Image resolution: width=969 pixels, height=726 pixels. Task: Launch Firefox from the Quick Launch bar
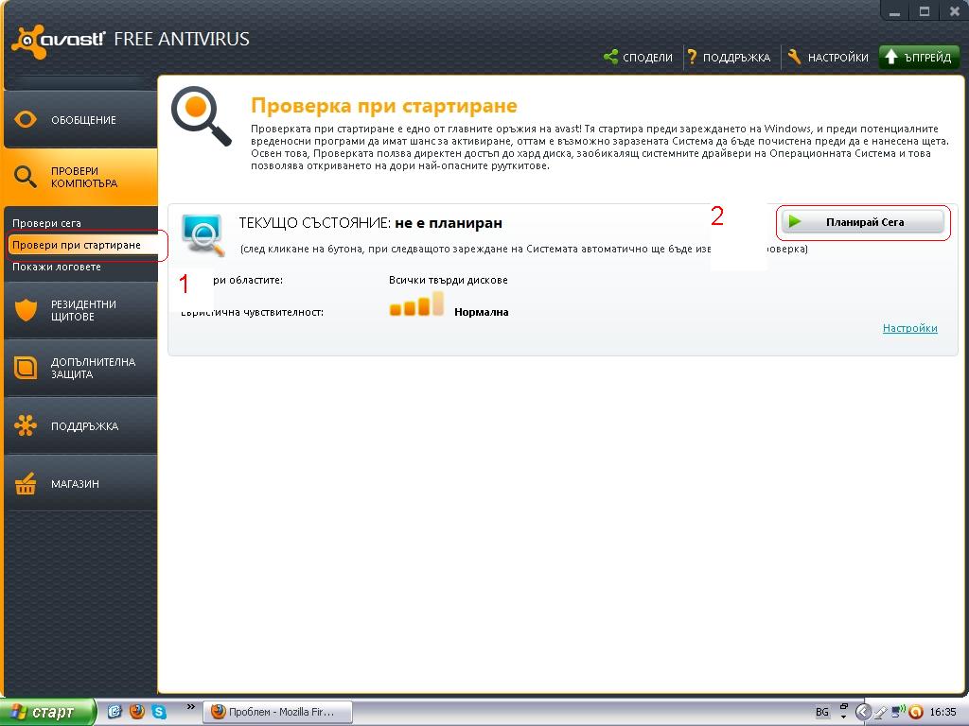(x=137, y=712)
